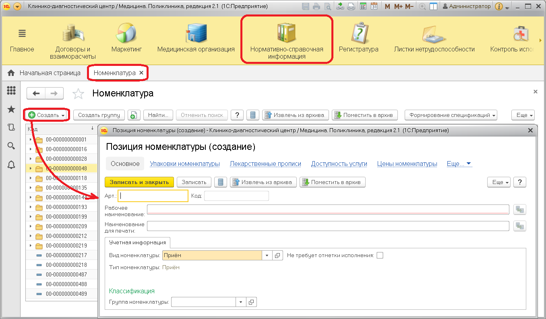546x319 pixels.
Task: Open Договоры и взаиморасчеты section
Action: 73,41
